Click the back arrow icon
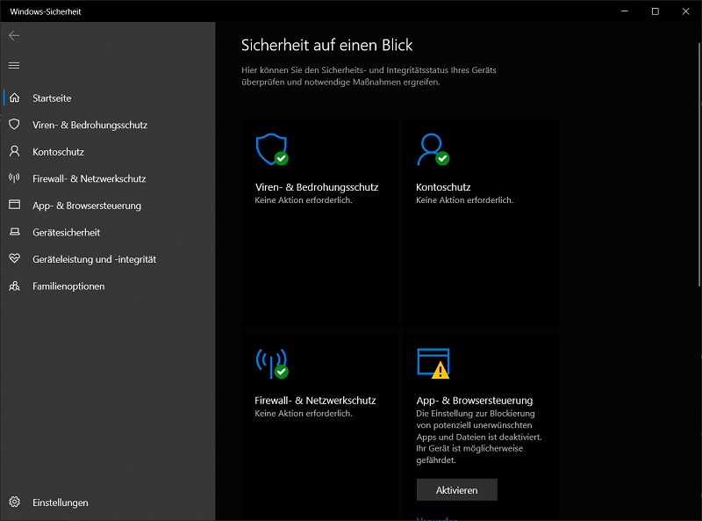 pos(14,35)
